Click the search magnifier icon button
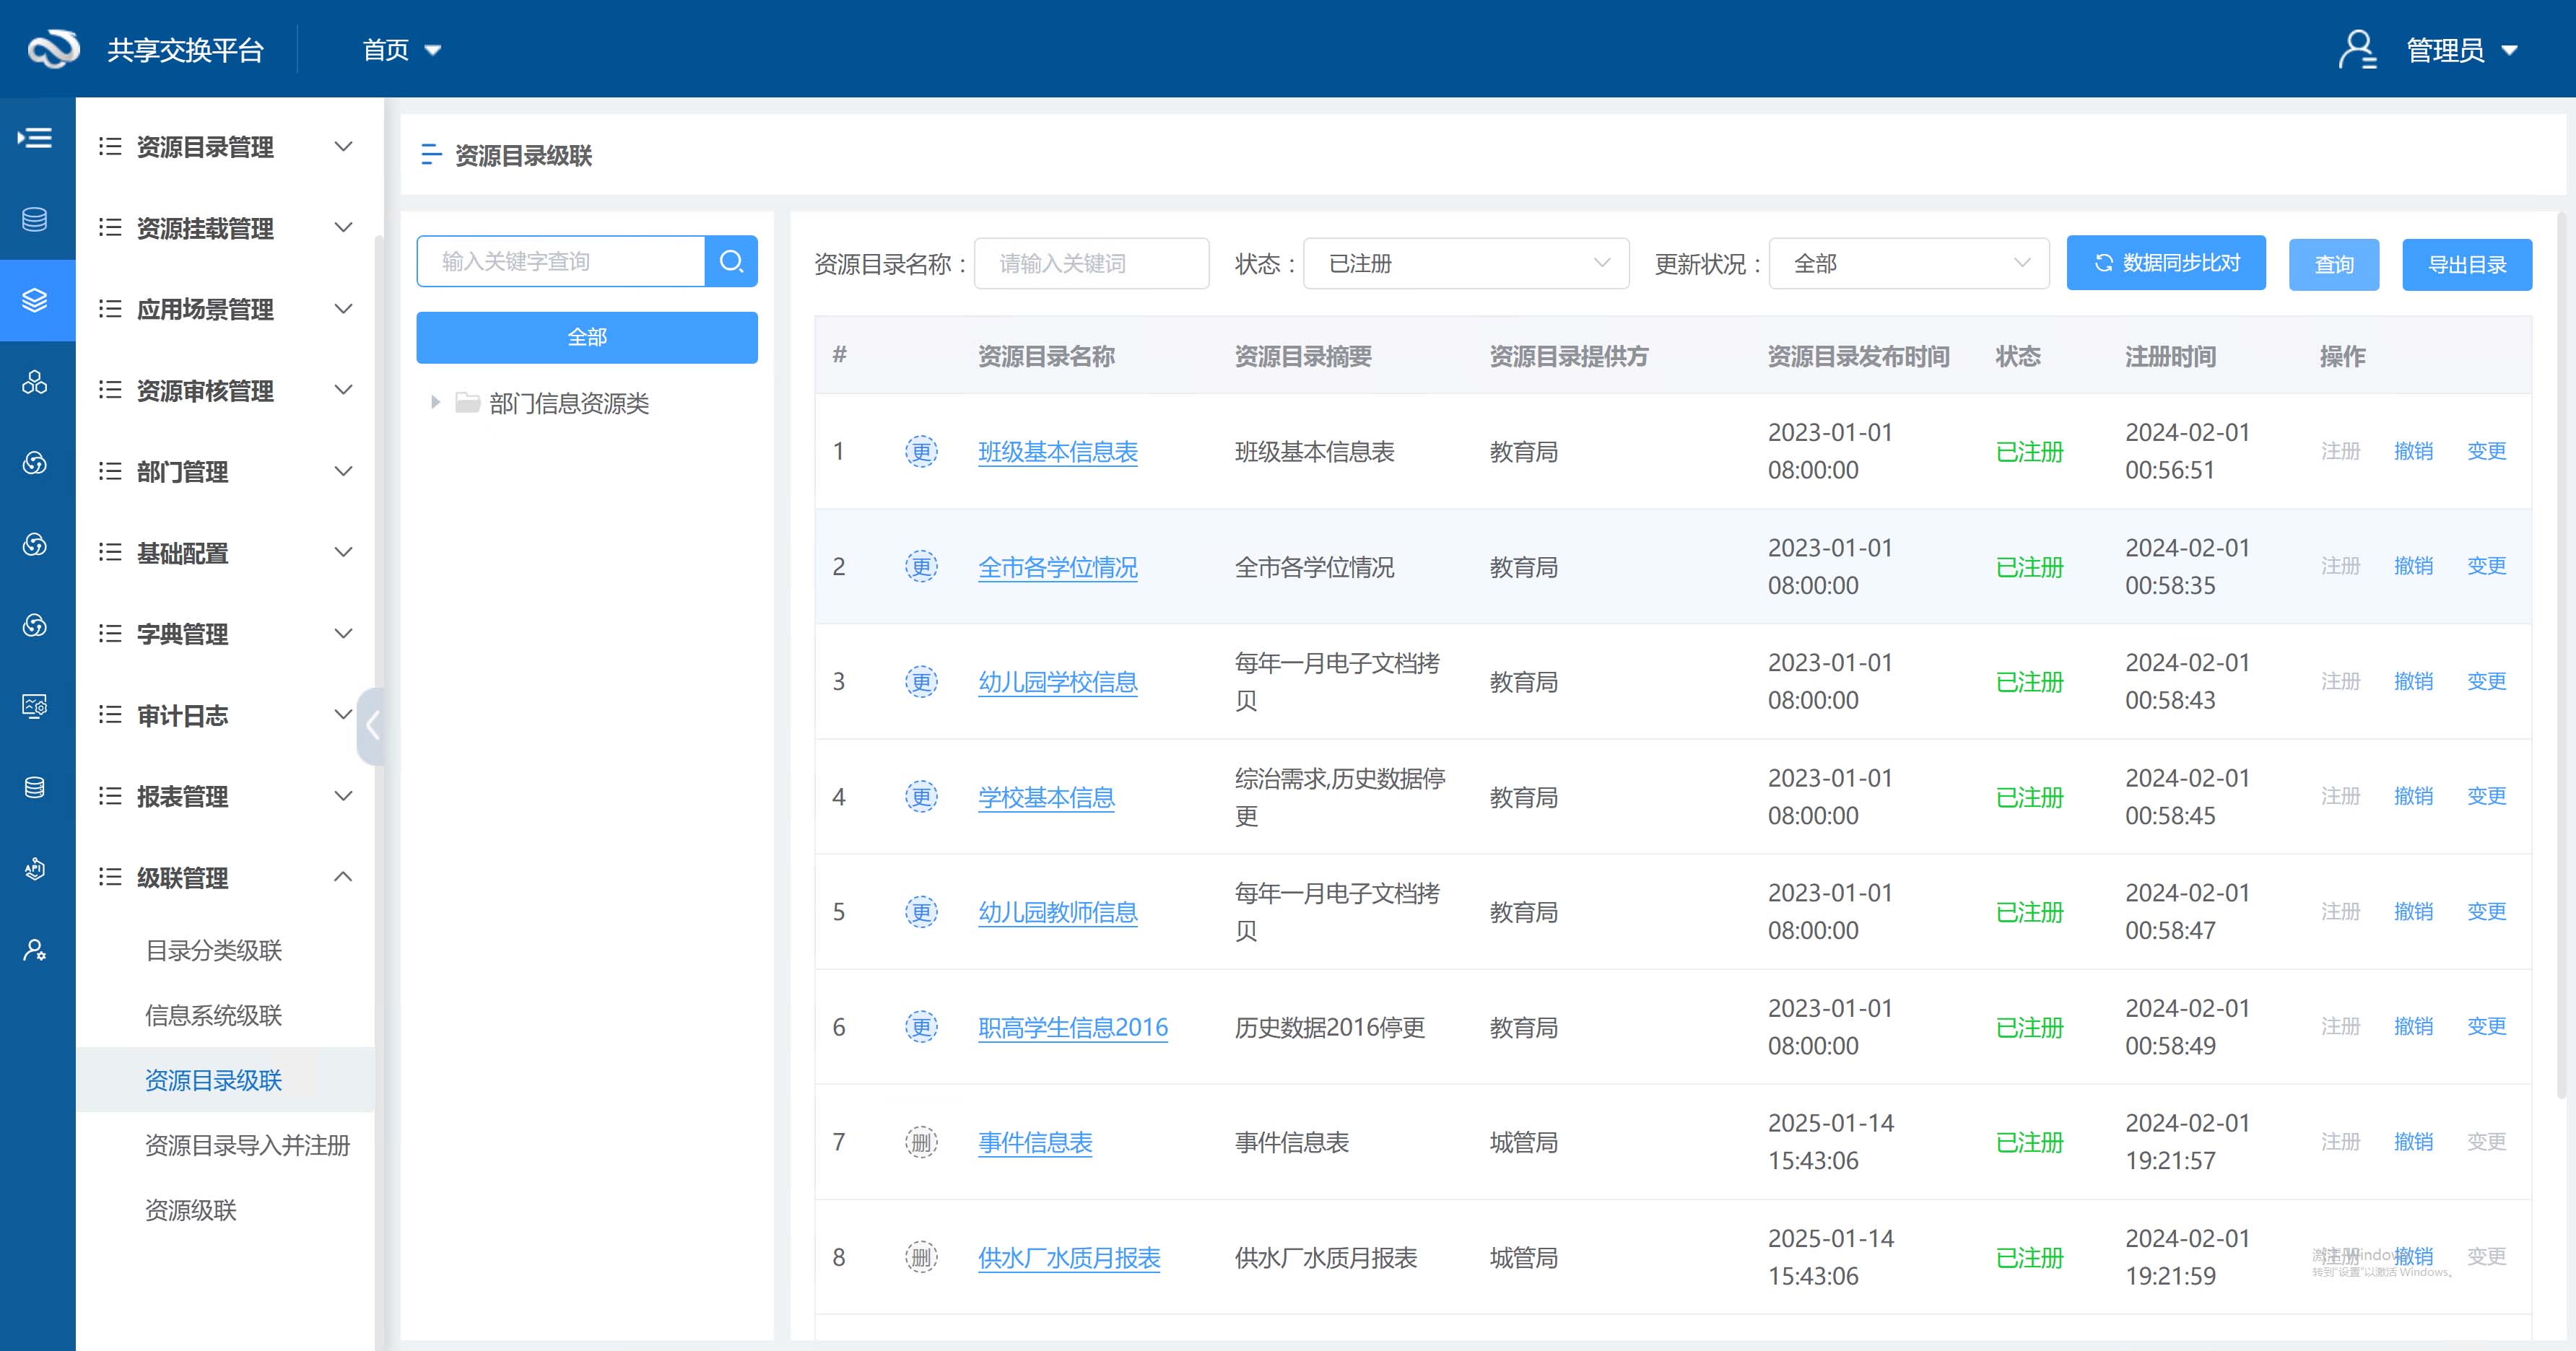 (731, 262)
